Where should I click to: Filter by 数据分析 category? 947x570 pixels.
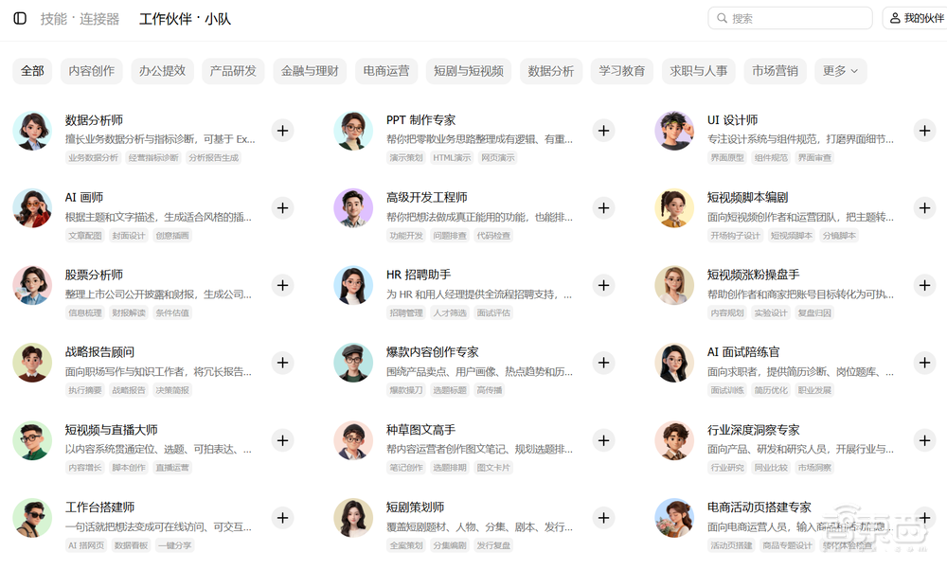click(x=551, y=71)
